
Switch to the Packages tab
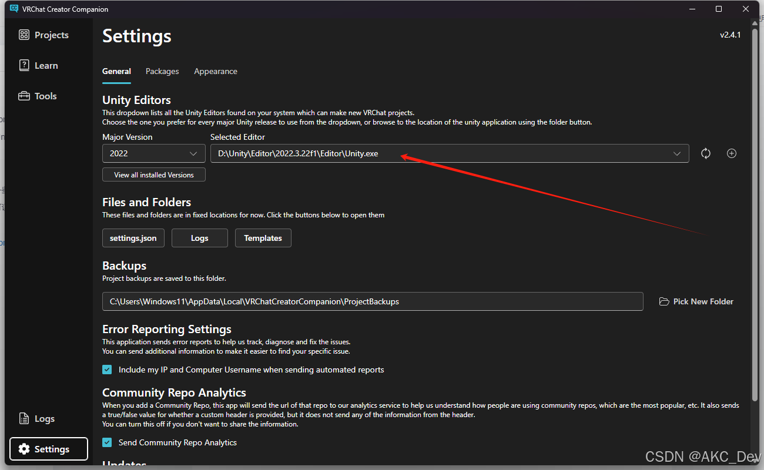pos(162,71)
